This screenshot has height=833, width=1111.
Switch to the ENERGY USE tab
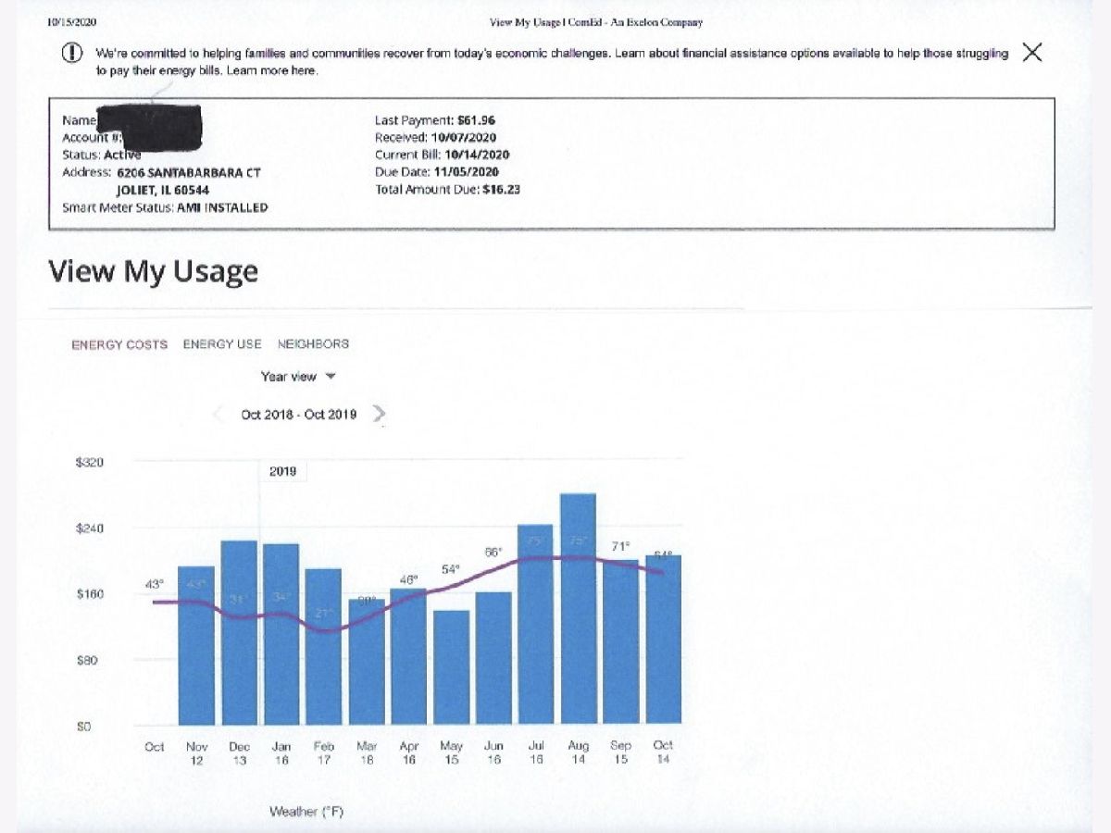(222, 344)
